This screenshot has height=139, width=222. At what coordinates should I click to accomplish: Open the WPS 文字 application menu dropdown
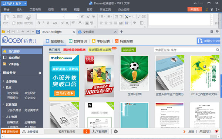point(25,4)
